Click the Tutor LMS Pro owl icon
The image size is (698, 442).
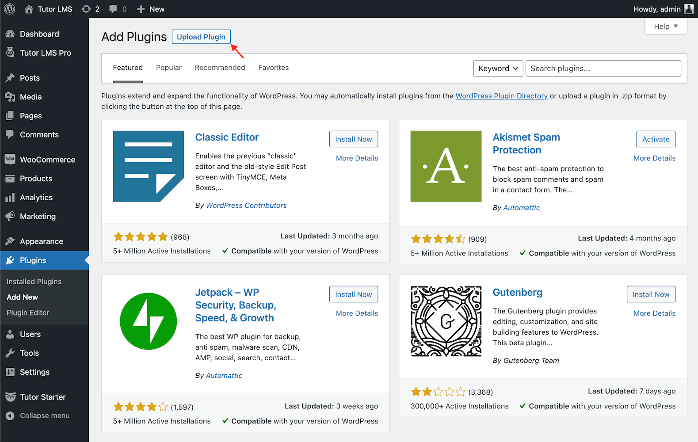[10, 53]
